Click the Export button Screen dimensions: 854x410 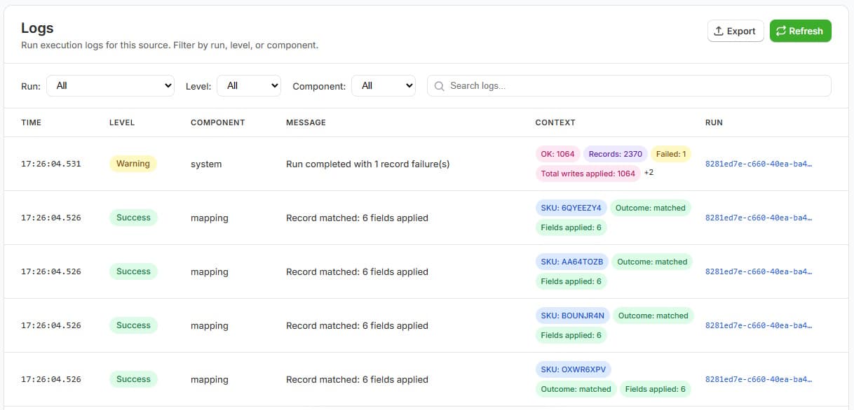736,31
